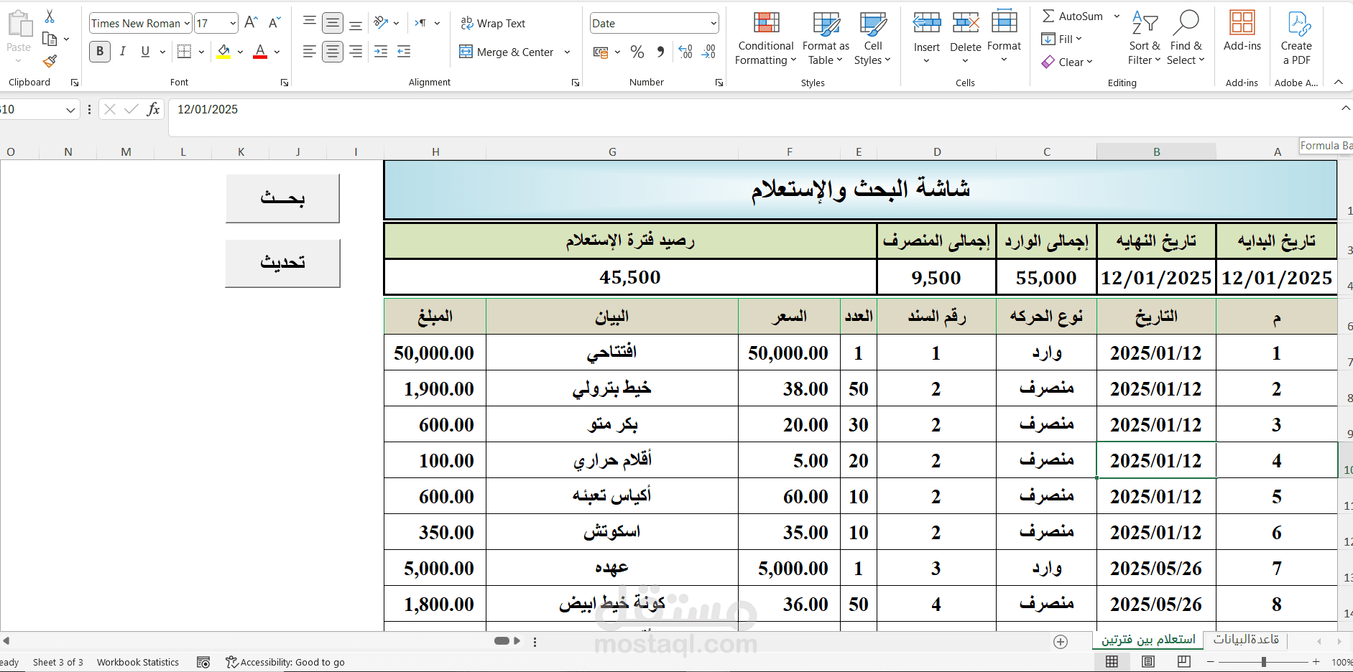Screen dimensions: 1353x672
Task: Apply red font color
Action: click(260, 51)
